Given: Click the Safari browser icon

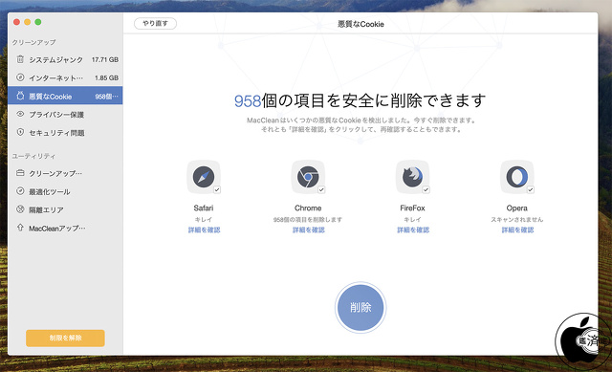Looking at the screenshot, I should pos(204,177).
